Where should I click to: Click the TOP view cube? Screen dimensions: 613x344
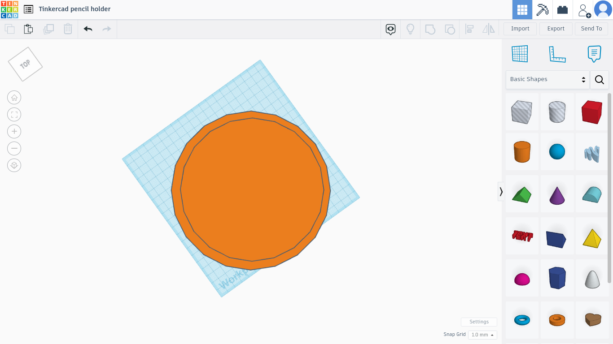(x=25, y=64)
